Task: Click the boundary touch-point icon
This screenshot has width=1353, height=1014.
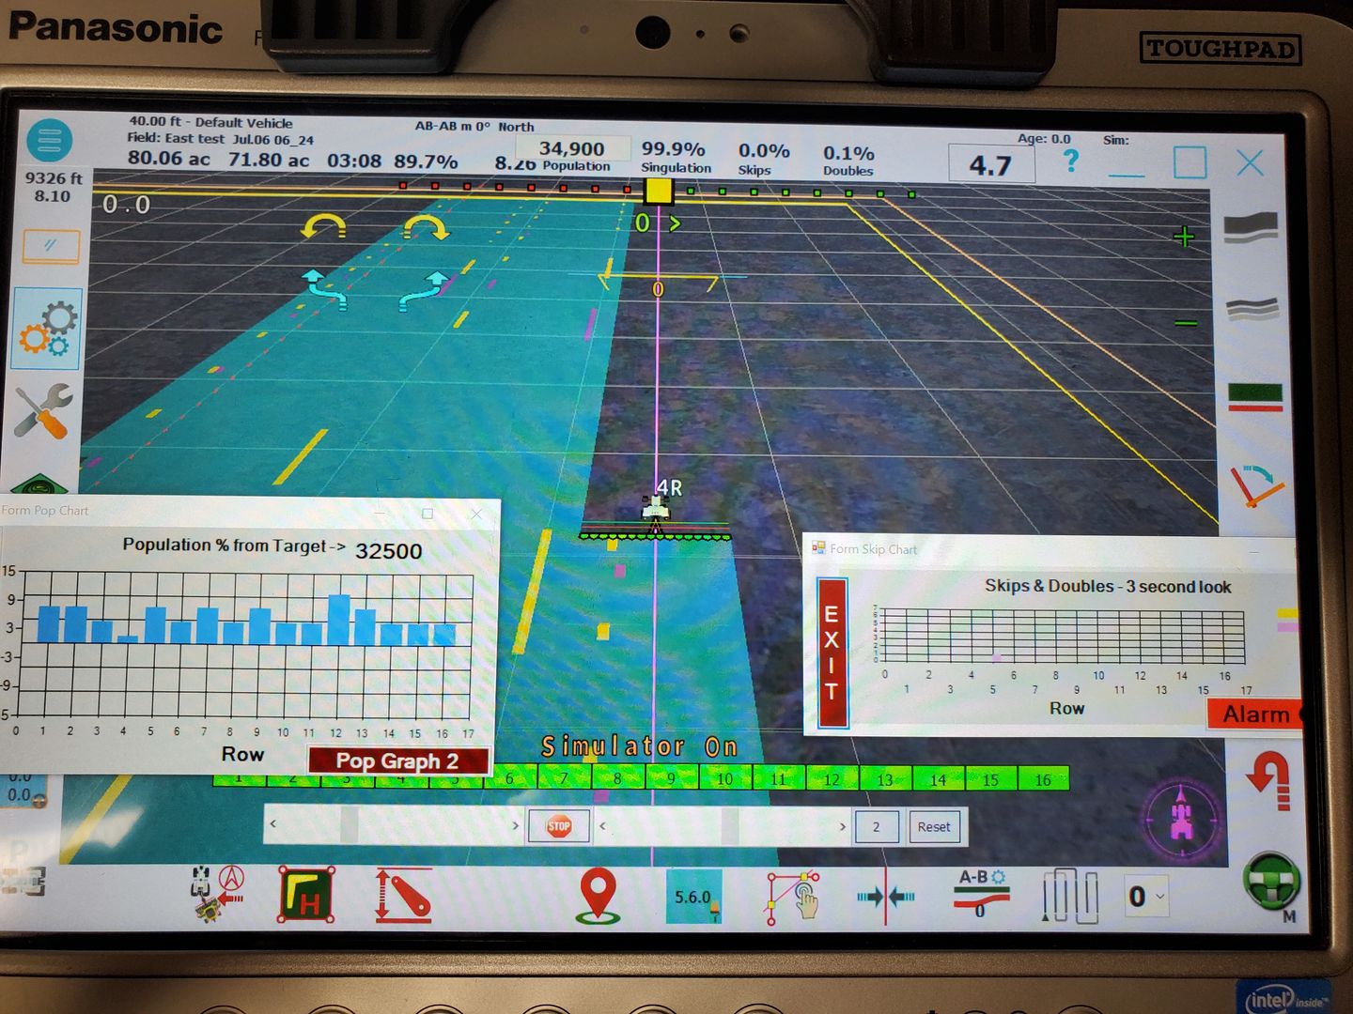Action: pos(792,897)
